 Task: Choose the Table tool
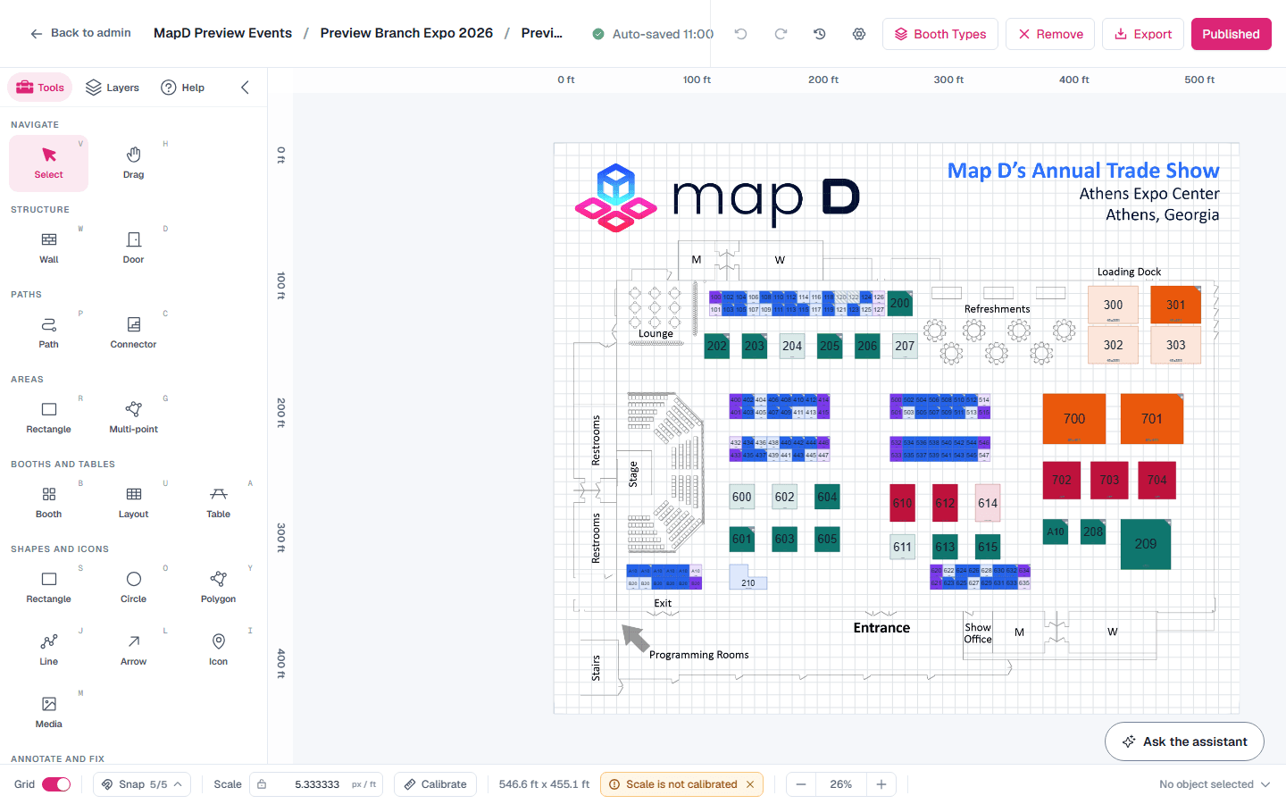[x=218, y=502]
